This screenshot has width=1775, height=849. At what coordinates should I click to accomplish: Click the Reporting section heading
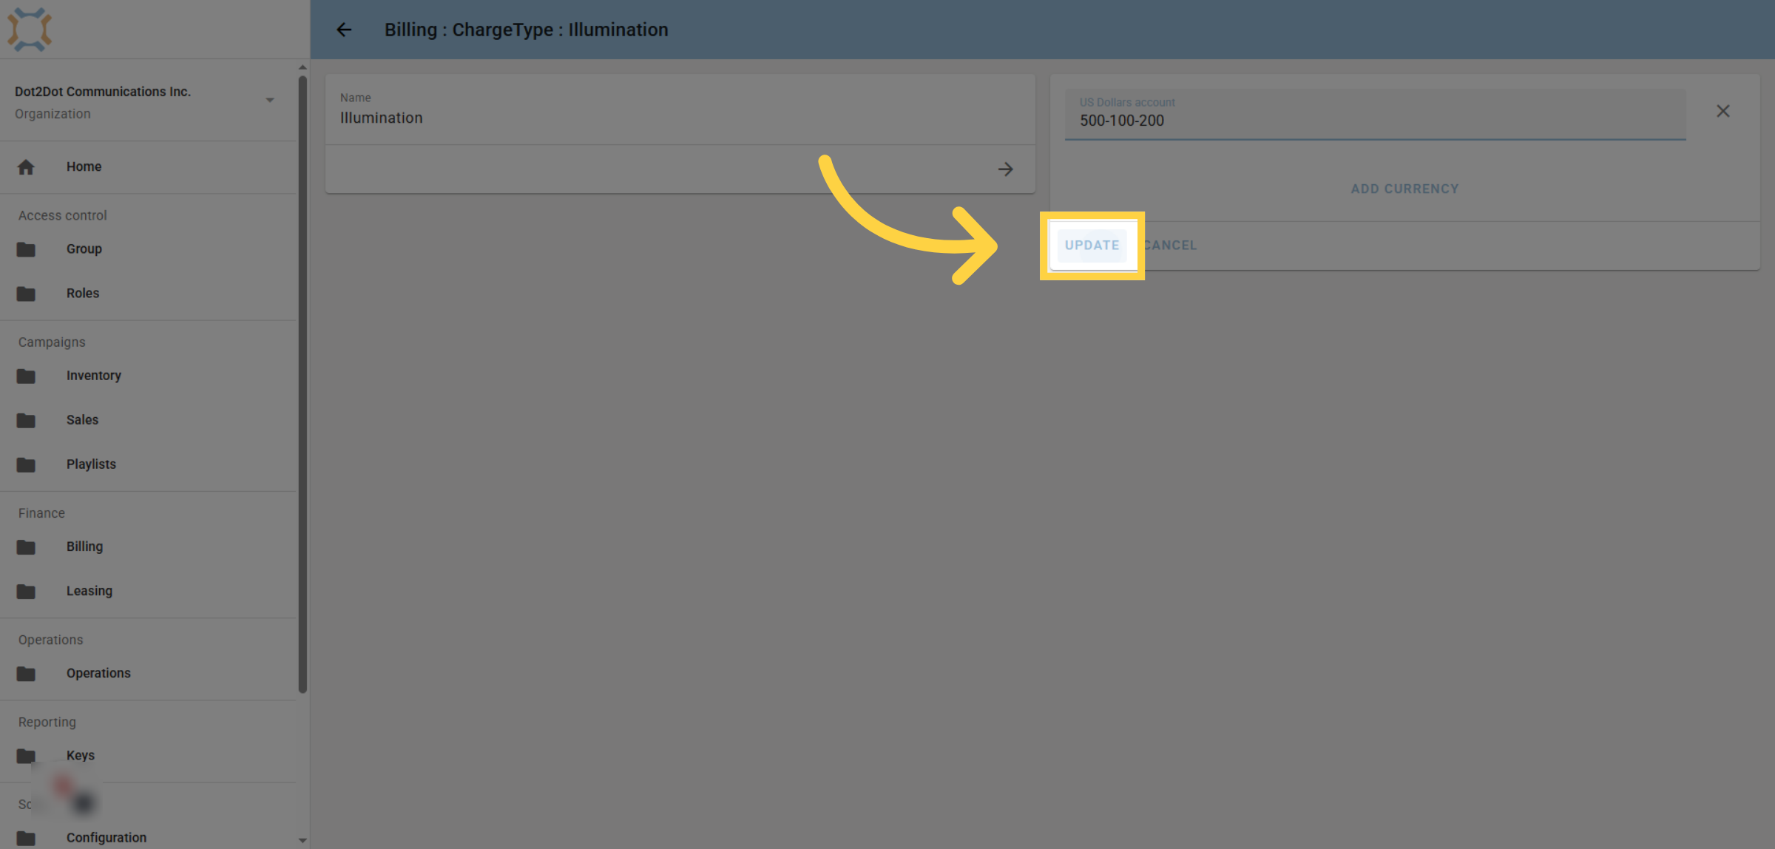click(47, 722)
